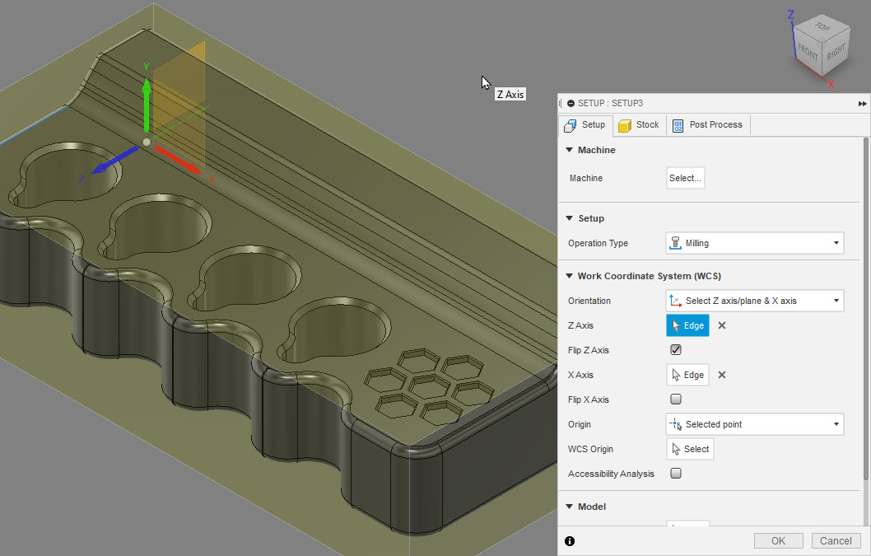The width and height of the screenshot is (871, 556).
Task: Uncheck the Flip Z Axis checkbox
Action: click(675, 349)
